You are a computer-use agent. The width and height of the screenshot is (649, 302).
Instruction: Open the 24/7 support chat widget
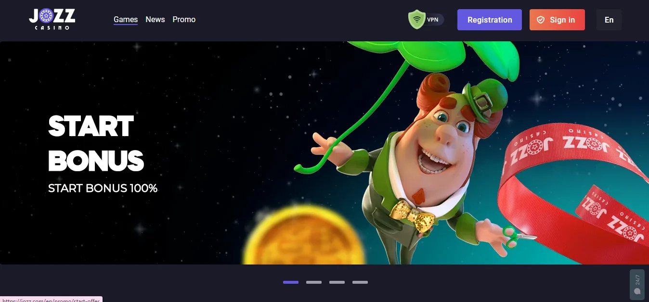(x=637, y=284)
